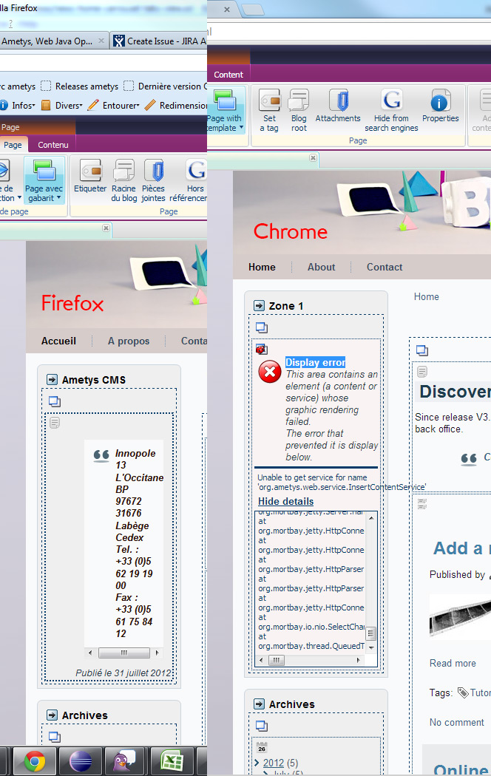Screen dimensions: 491x776
Task: Click zone icon above 'Discover' content
Action: point(422,350)
